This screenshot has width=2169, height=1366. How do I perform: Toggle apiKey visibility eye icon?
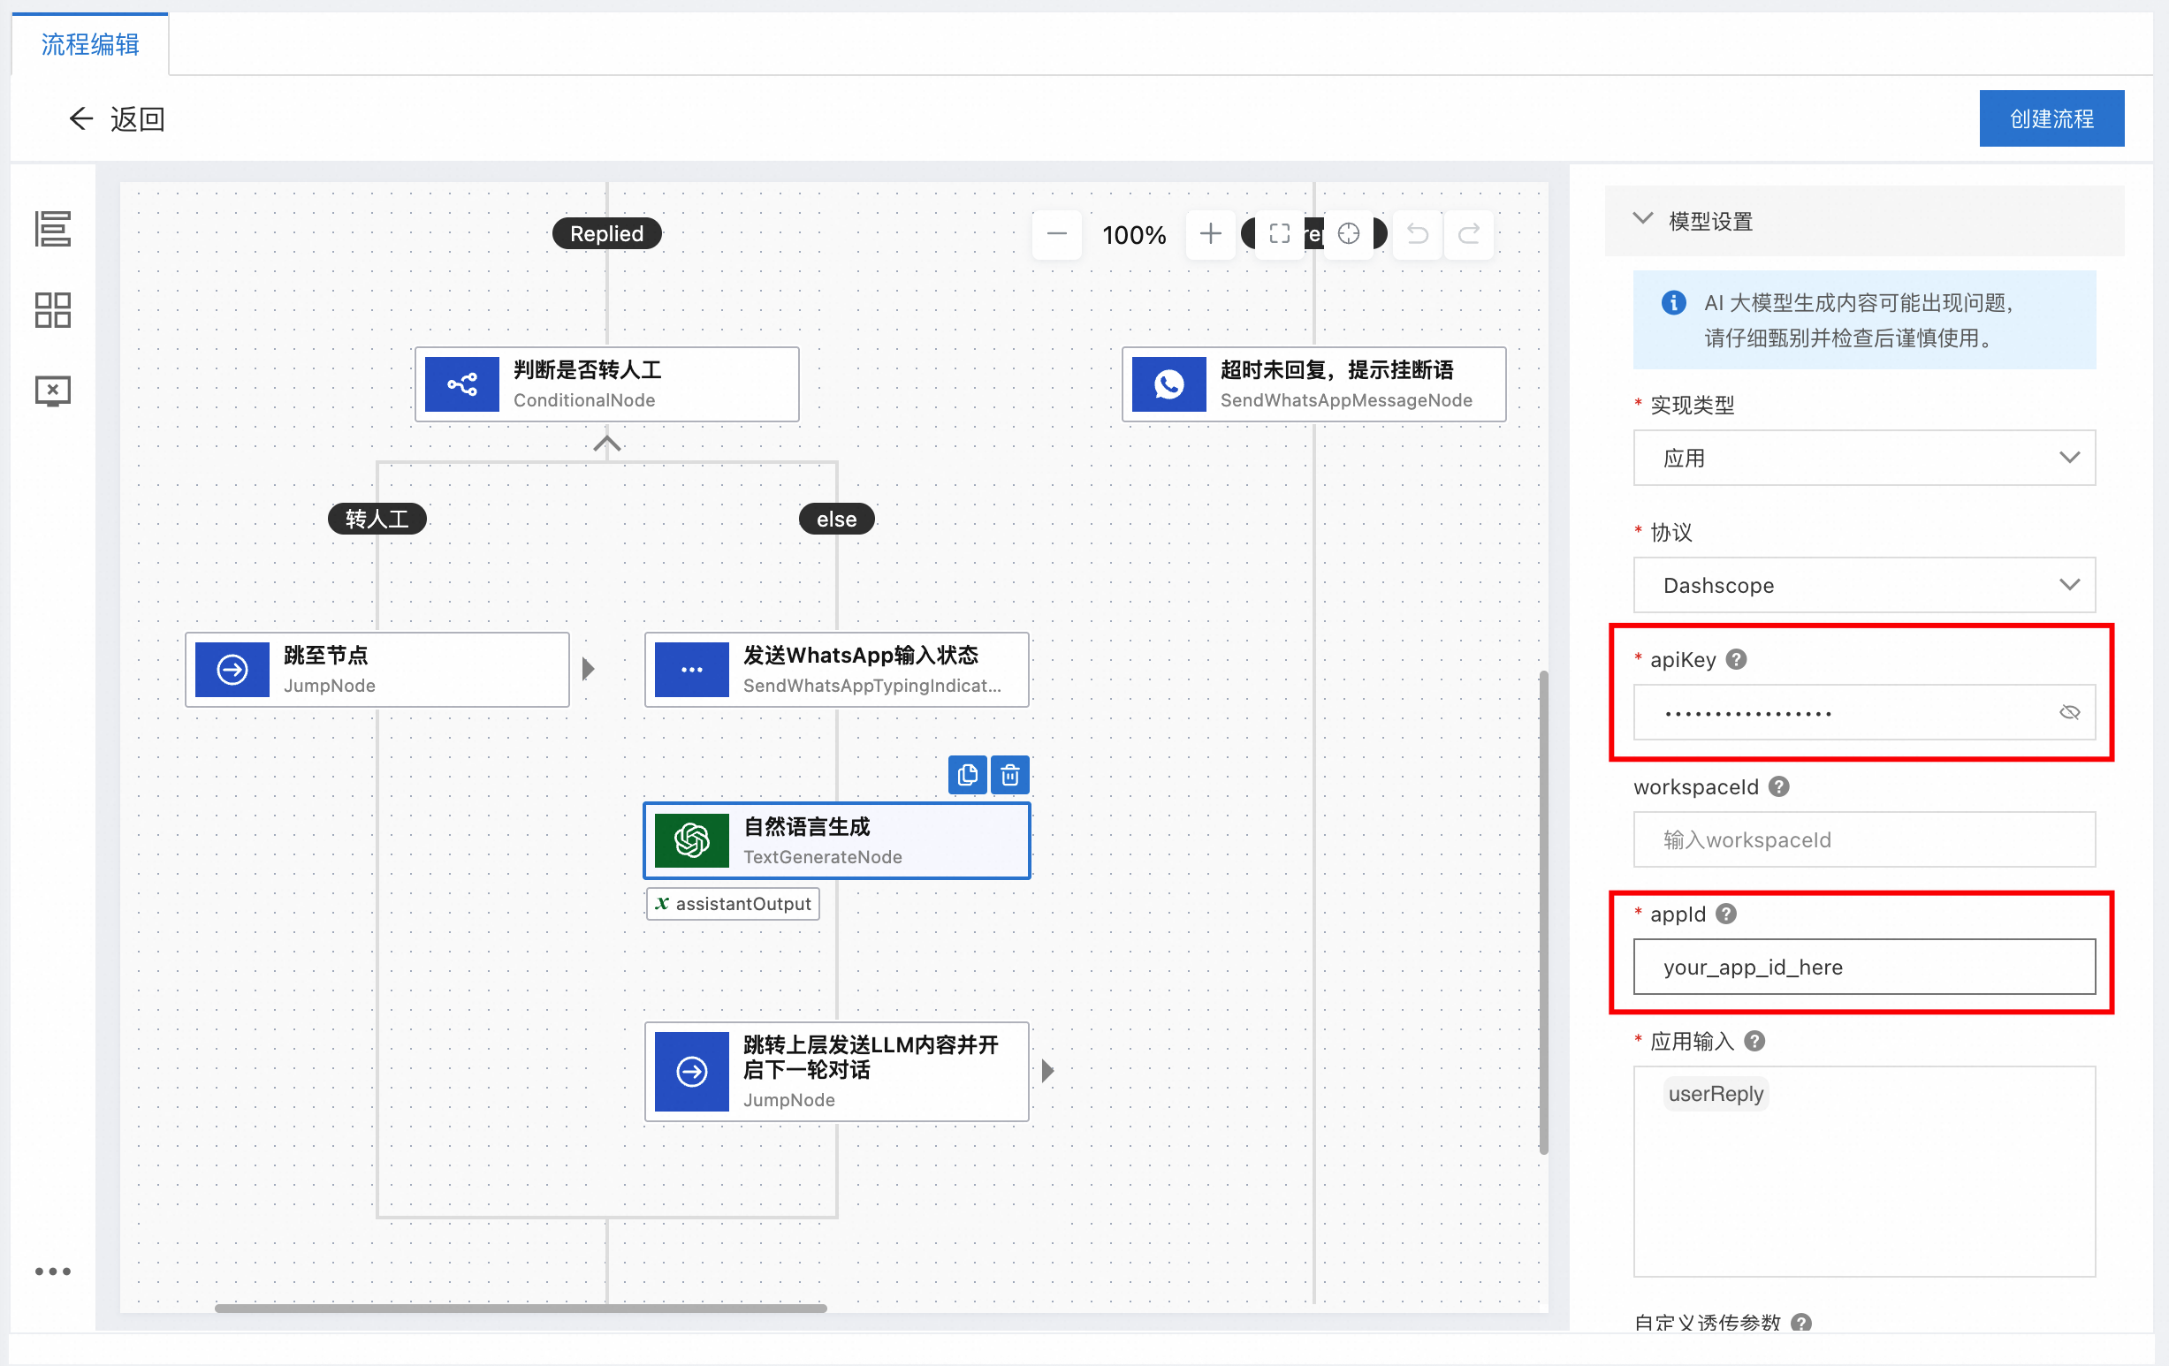2070,712
